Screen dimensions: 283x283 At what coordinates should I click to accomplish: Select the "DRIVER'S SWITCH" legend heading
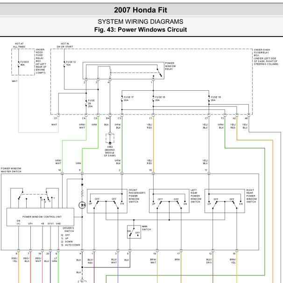(x=68, y=230)
